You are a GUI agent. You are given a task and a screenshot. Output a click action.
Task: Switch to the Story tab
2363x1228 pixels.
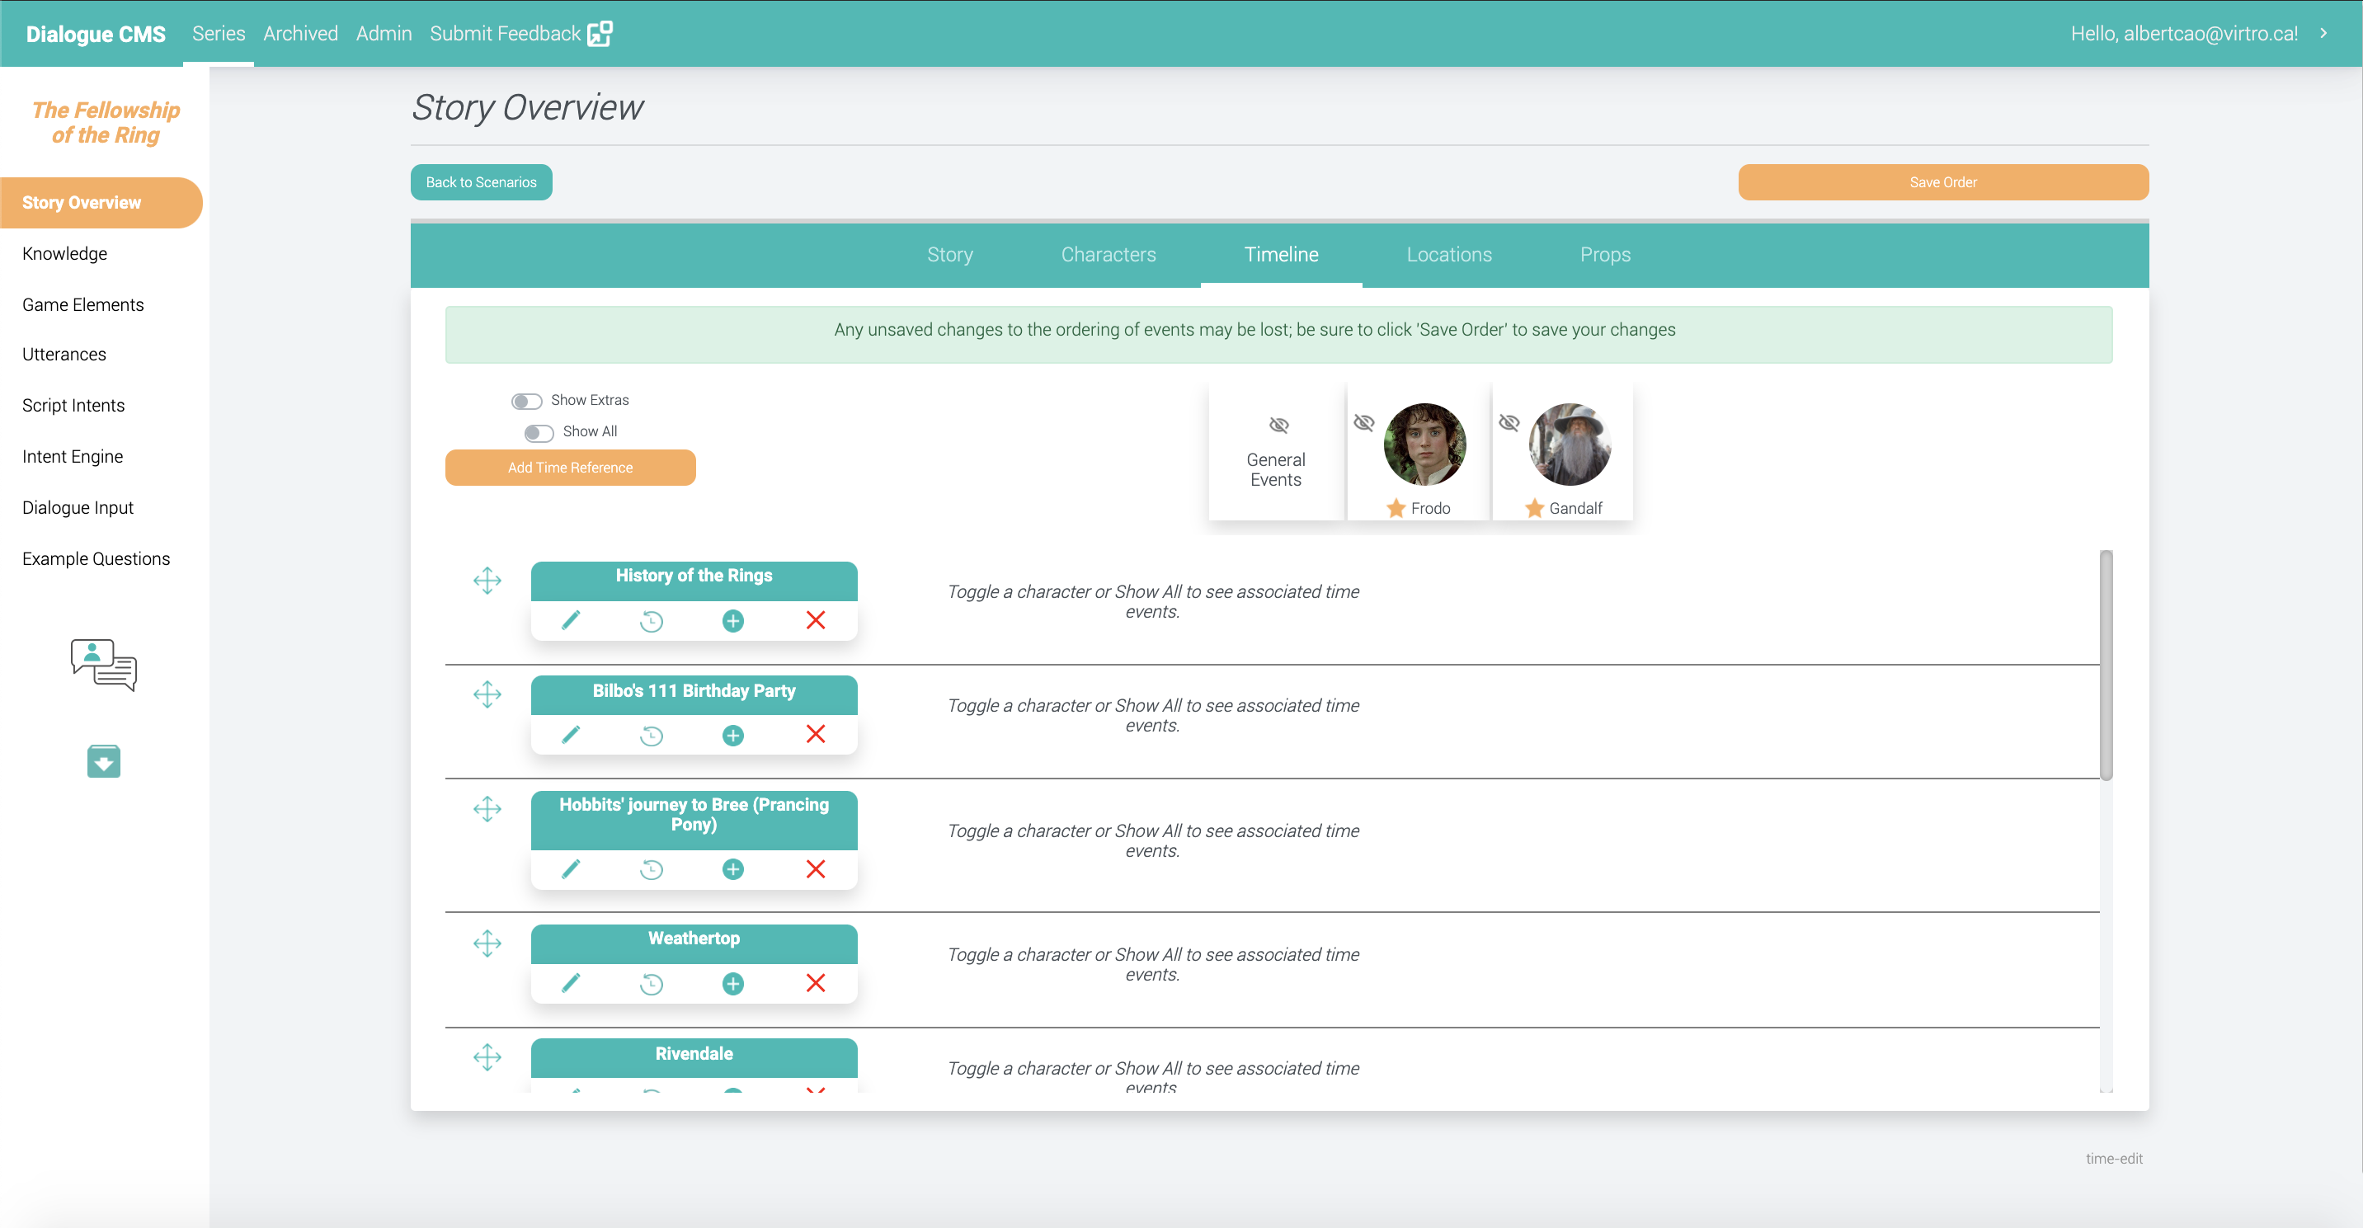949,255
